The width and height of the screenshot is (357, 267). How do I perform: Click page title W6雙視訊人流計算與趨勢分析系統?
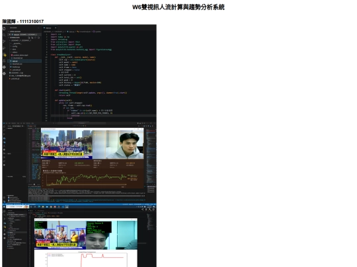pos(178,7)
